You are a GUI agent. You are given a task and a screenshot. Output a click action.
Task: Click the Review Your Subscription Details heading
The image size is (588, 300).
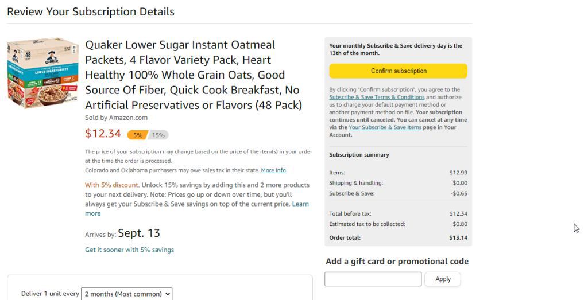point(91,11)
